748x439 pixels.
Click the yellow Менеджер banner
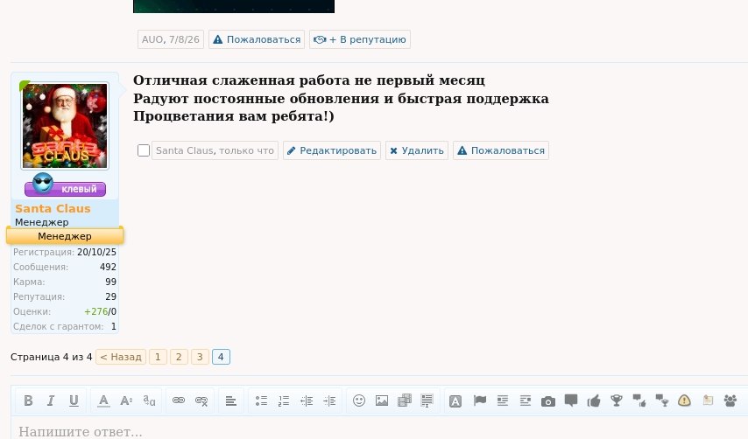point(65,236)
